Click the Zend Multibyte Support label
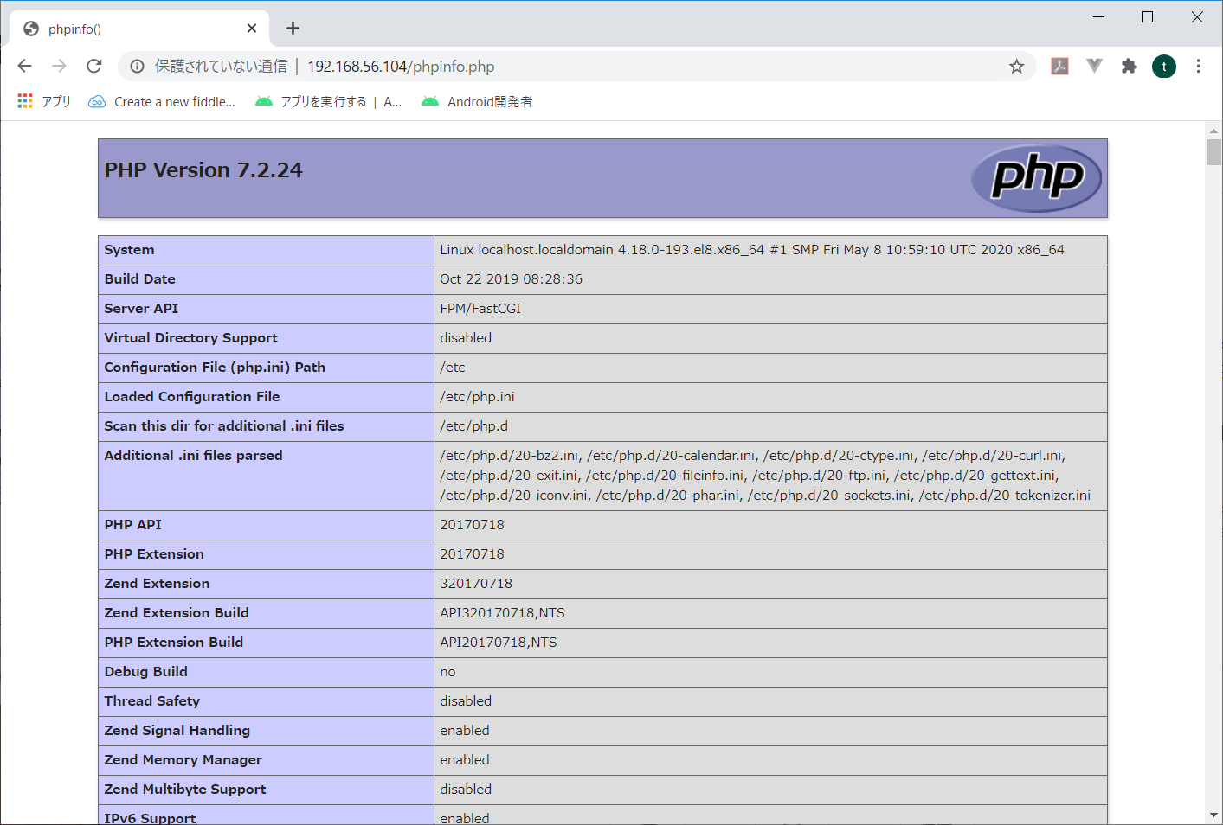Image resolution: width=1223 pixels, height=825 pixels. (x=184, y=790)
